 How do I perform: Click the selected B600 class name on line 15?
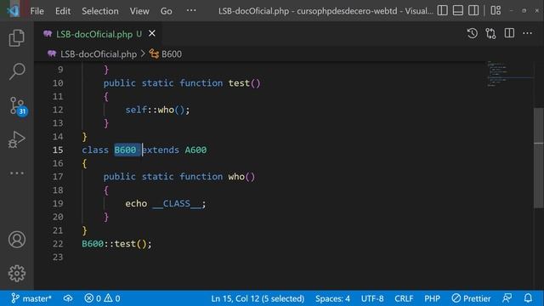(x=125, y=150)
